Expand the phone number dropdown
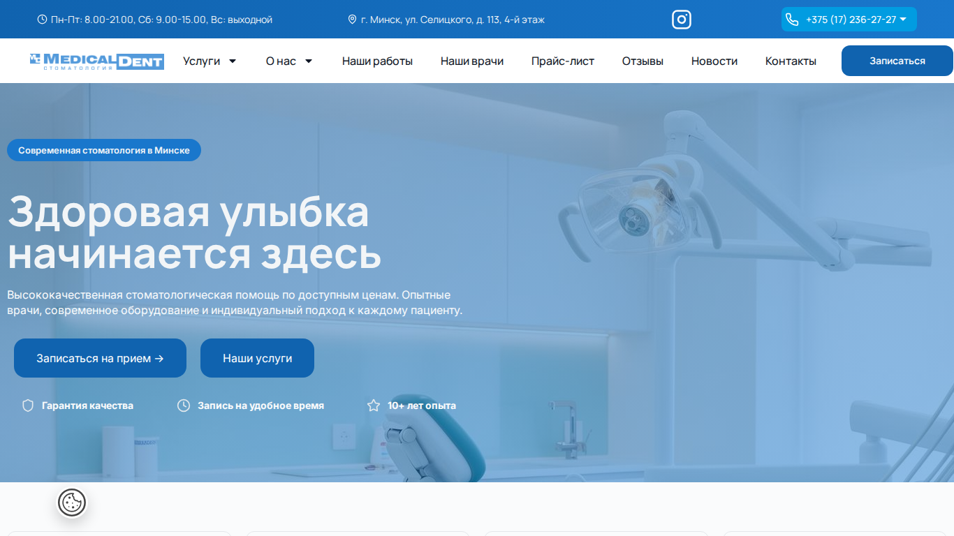This screenshot has height=536, width=954. (x=903, y=20)
